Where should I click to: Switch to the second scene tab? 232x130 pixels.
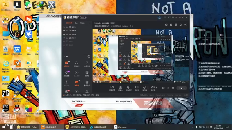[x=76, y=23]
